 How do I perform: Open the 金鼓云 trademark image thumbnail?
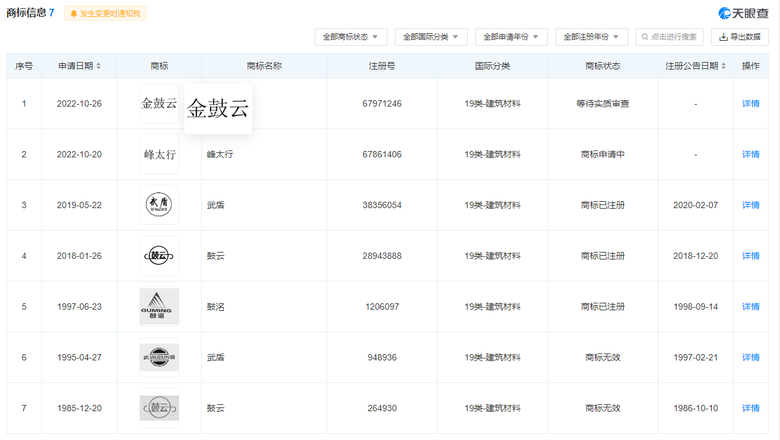point(159,103)
